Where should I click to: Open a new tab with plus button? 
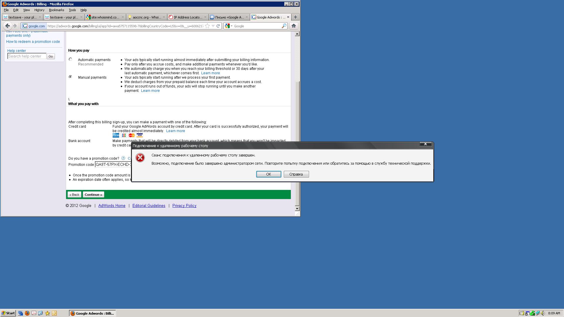(x=296, y=17)
